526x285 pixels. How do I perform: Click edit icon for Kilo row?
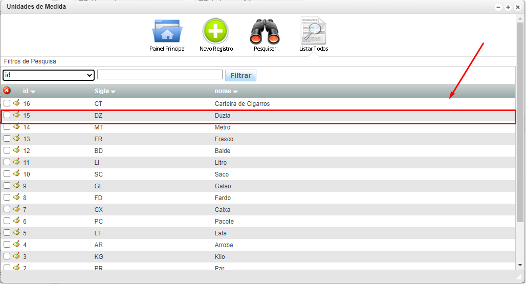(16, 256)
